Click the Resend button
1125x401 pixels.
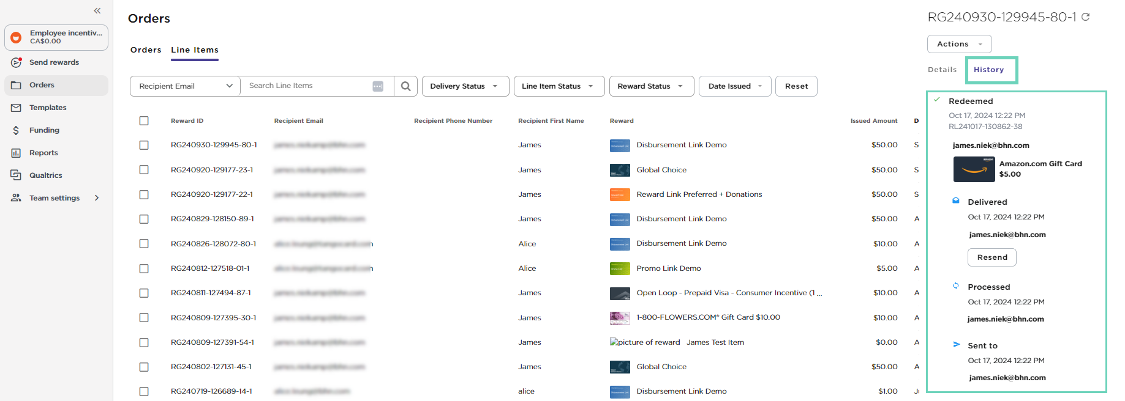[x=991, y=257]
